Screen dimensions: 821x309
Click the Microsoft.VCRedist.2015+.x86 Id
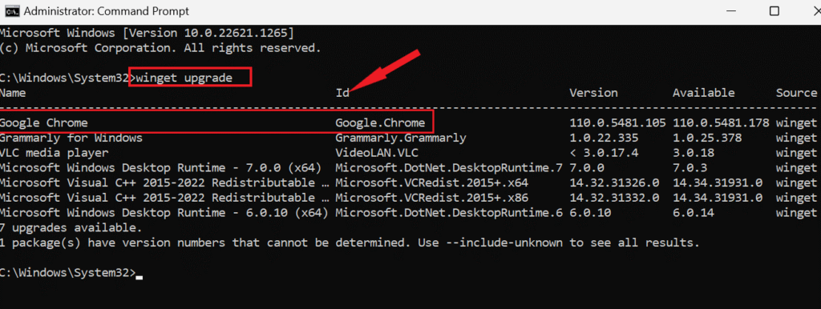click(432, 199)
